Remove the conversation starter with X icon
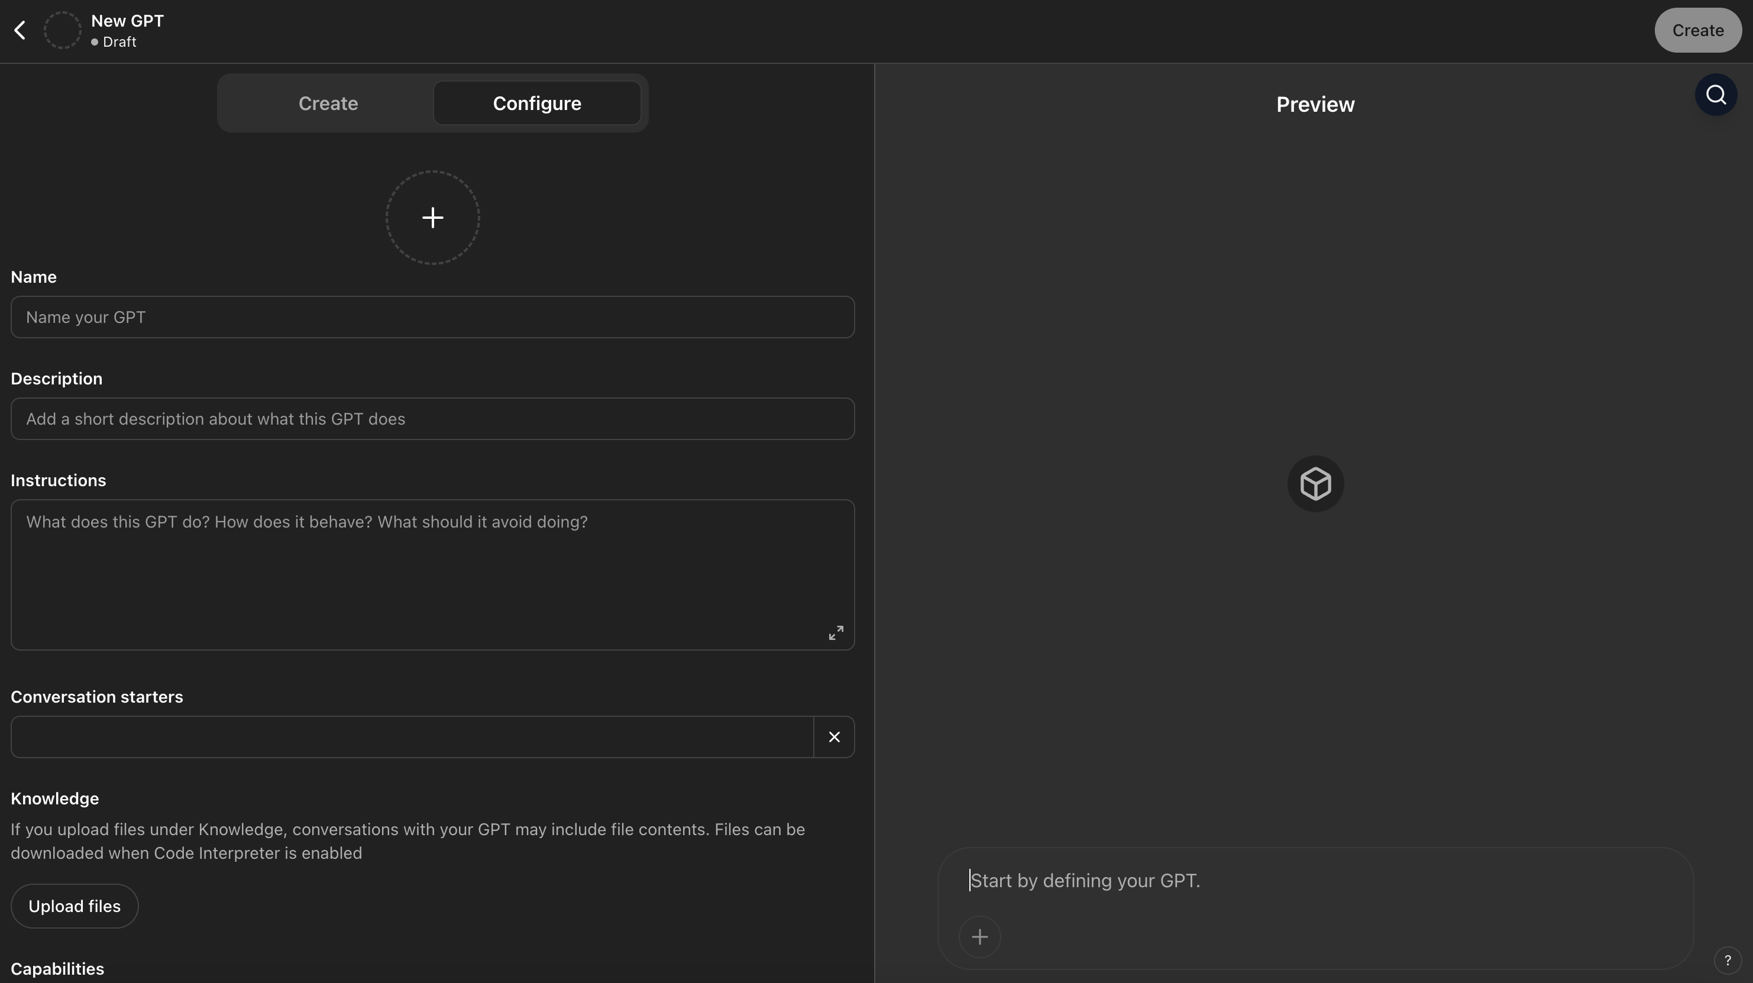This screenshot has width=1753, height=983. [835, 736]
